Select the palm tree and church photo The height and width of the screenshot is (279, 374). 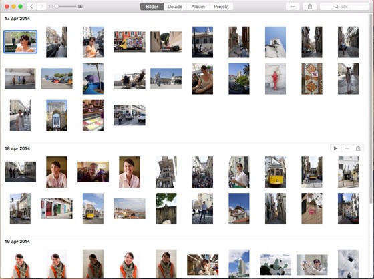[x=239, y=79]
